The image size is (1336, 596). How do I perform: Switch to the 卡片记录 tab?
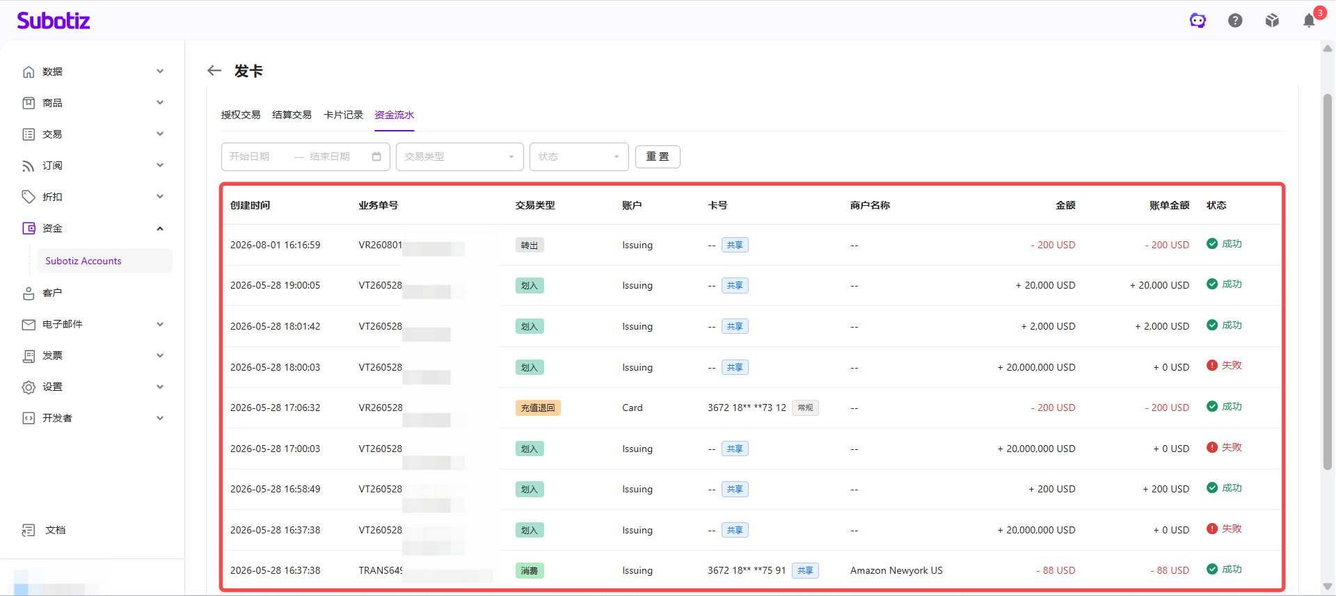pos(343,115)
